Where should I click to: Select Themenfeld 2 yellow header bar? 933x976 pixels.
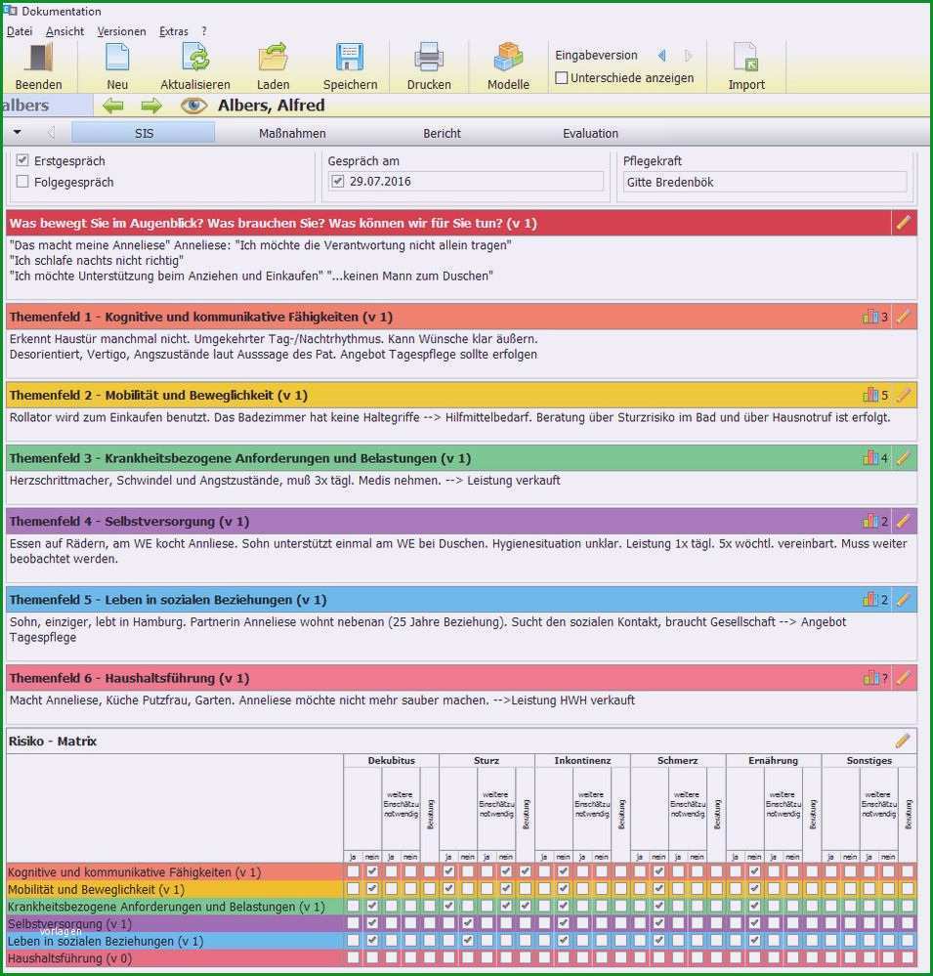461,395
